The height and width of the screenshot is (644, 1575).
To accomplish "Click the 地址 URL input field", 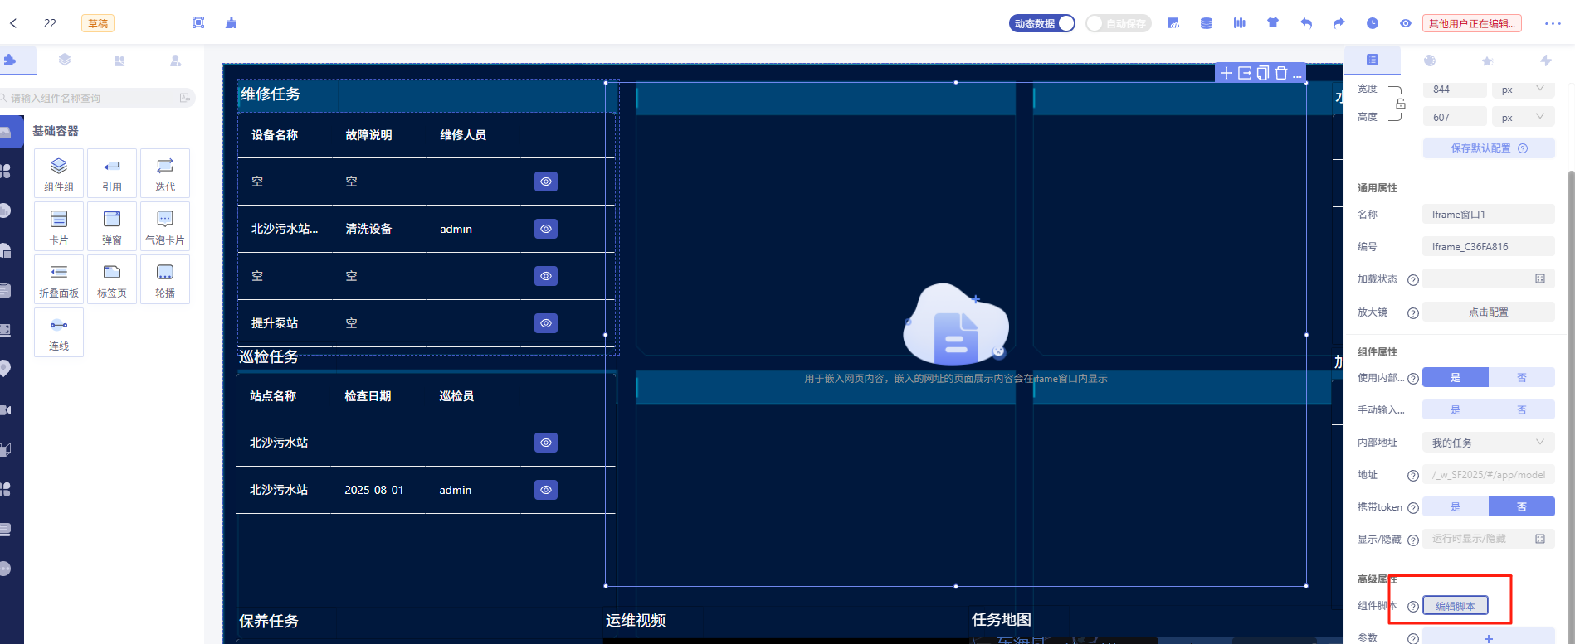I will (1489, 475).
